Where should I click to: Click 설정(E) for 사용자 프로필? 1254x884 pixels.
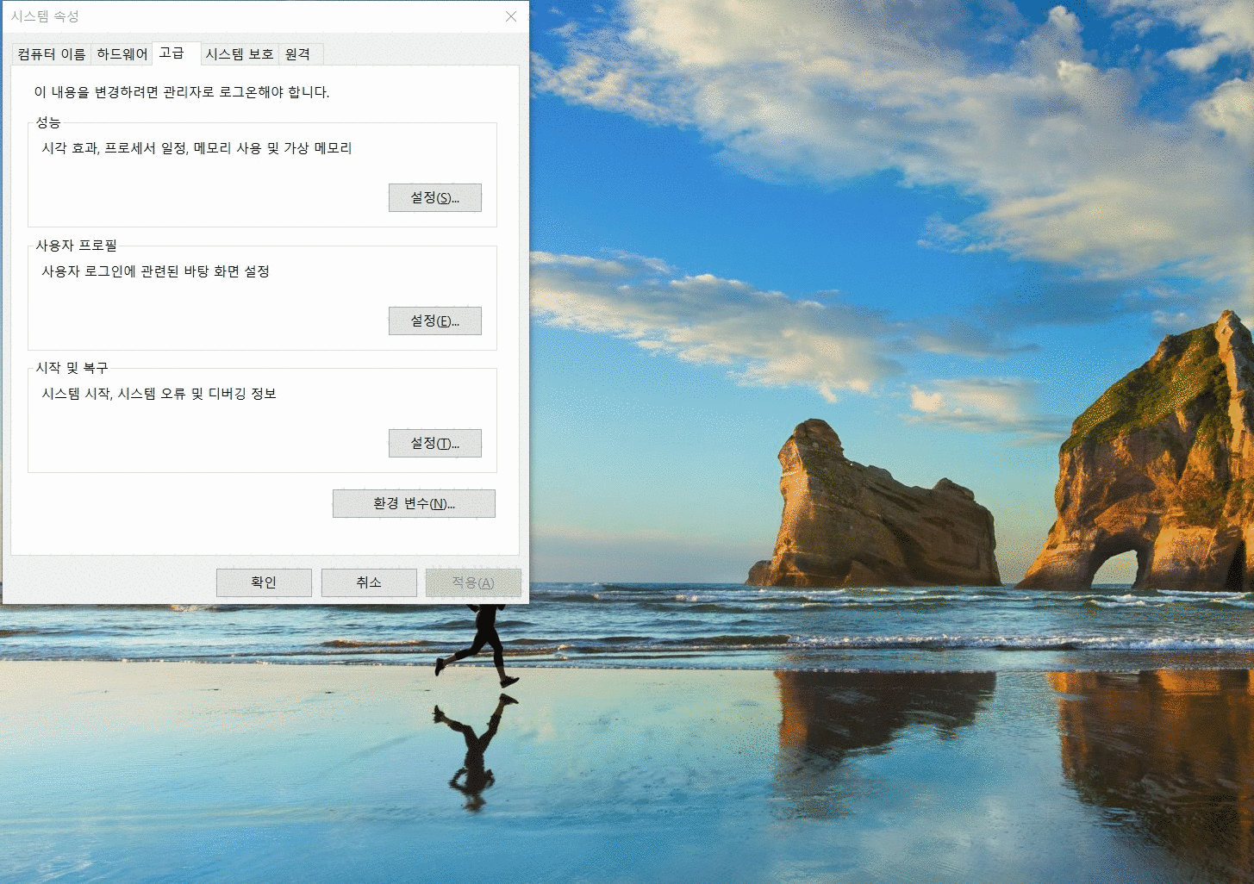[x=435, y=321]
